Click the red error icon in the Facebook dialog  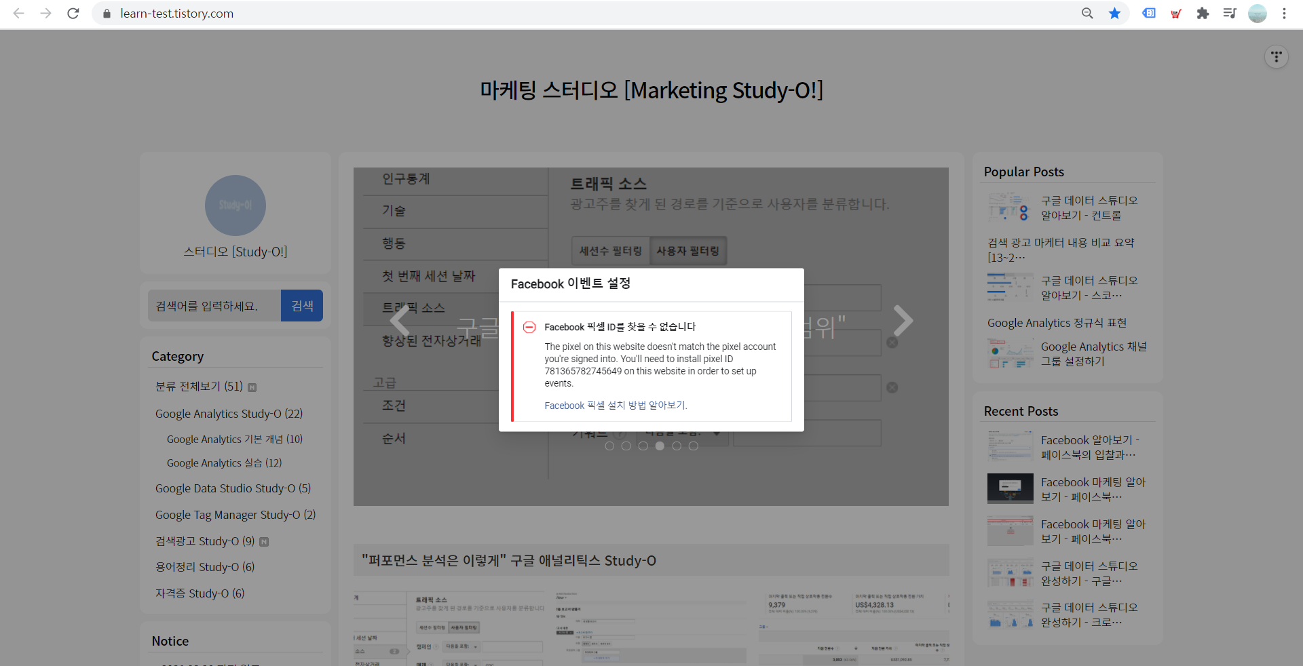pyautogui.click(x=529, y=327)
